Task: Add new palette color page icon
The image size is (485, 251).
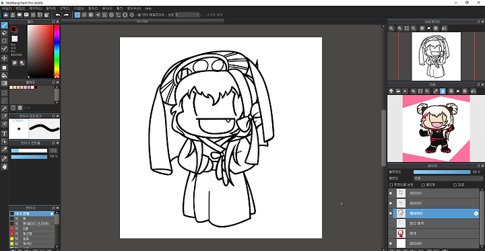Action: tap(13, 108)
